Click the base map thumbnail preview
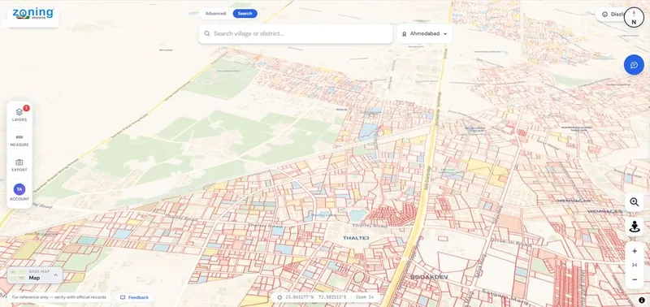650x307 pixels. [17, 275]
